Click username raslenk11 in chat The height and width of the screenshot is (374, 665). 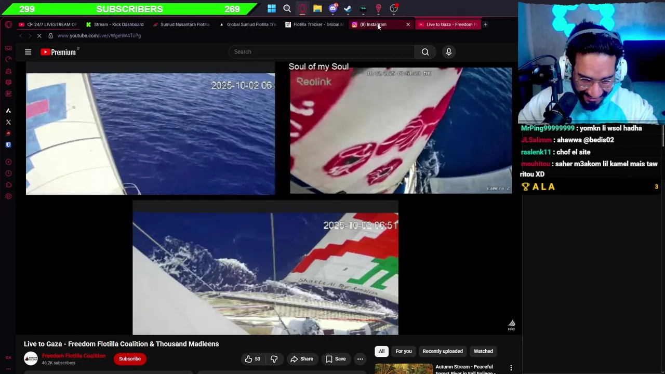(536, 152)
